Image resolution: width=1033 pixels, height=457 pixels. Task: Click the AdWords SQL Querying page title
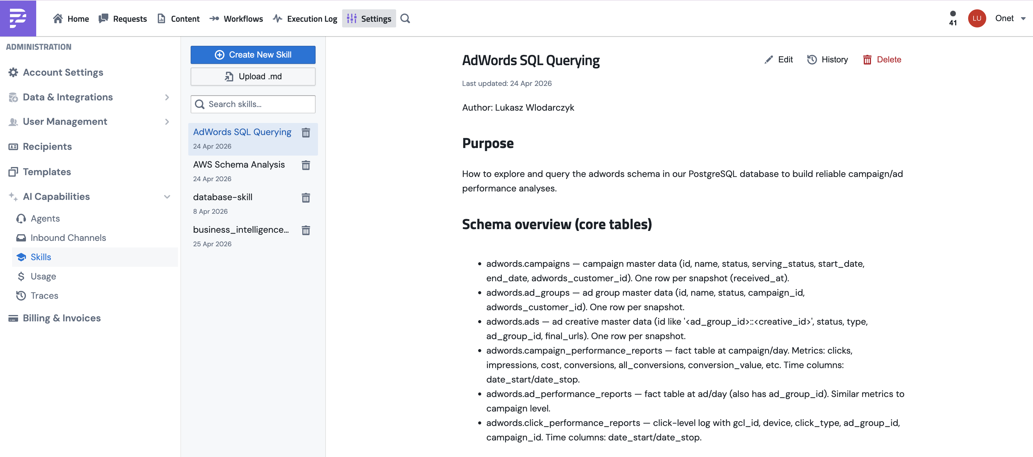coord(531,61)
